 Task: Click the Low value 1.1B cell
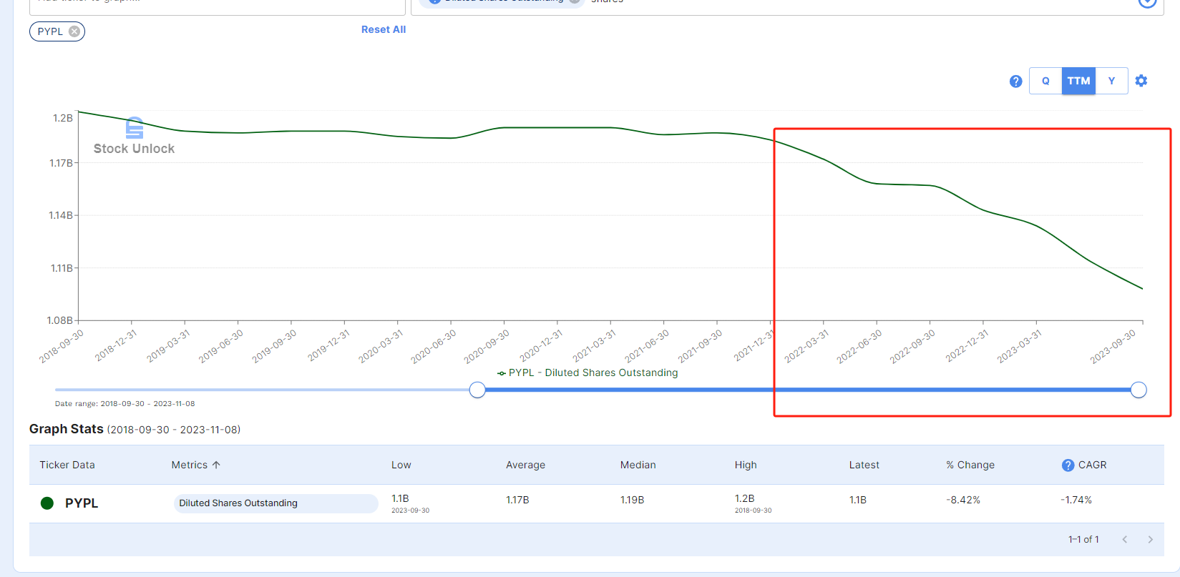tap(400, 498)
